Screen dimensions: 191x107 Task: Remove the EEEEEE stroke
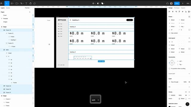189,95
